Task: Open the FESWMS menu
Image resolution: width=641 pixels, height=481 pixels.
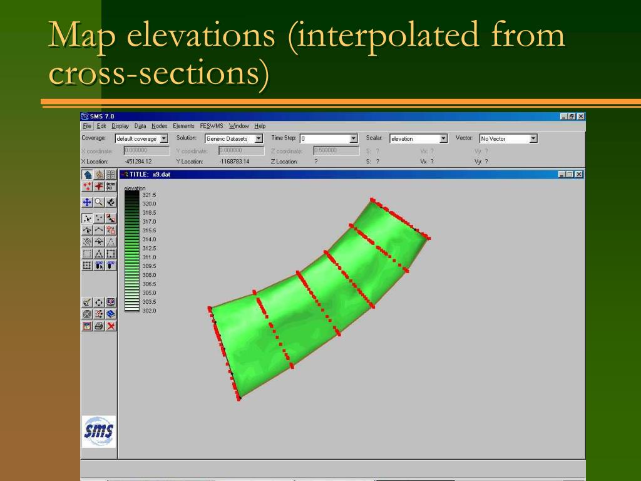Action: (212, 126)
